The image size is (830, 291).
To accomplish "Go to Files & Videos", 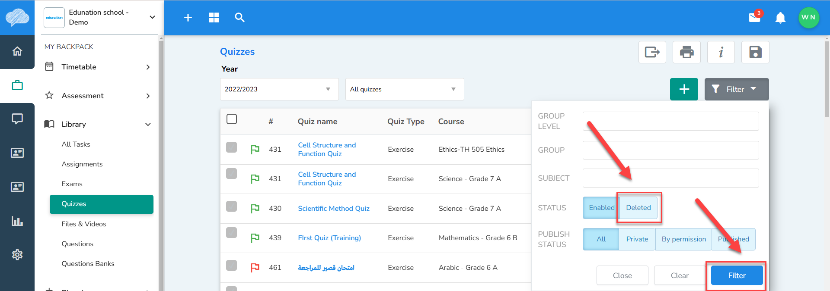I will (x=84, y=224).
